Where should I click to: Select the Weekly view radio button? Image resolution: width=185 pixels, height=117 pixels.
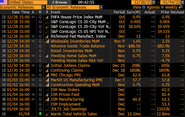point(162,7)
